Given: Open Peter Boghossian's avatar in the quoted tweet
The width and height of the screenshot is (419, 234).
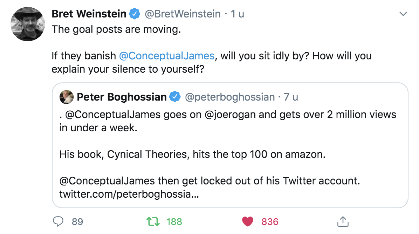Looking at the screenshot, I should pos(67,97).
